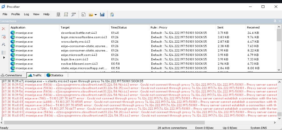Click the list view icon in left sidebar
The height and width of the screenshot is (130, 282).
coord(4,53)
